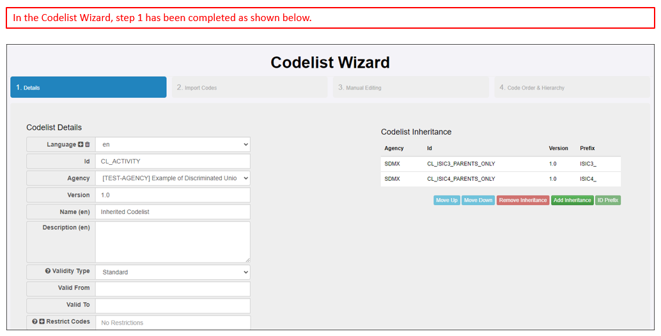Click the Restrict Codes help icon
The image size is (661, 336).
[x=35, y=321]
